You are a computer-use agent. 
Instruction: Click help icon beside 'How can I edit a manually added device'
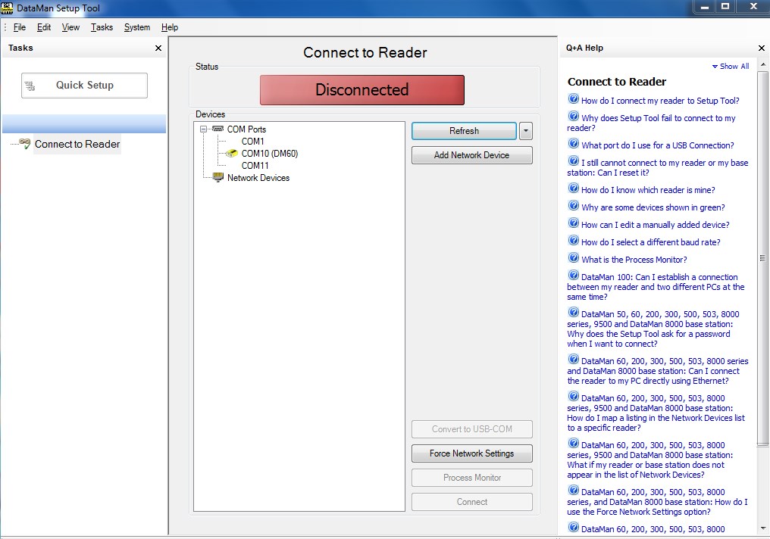tap(573, 223)
